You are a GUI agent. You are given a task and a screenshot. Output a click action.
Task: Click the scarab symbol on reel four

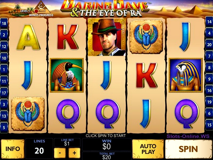click(146, 37)
